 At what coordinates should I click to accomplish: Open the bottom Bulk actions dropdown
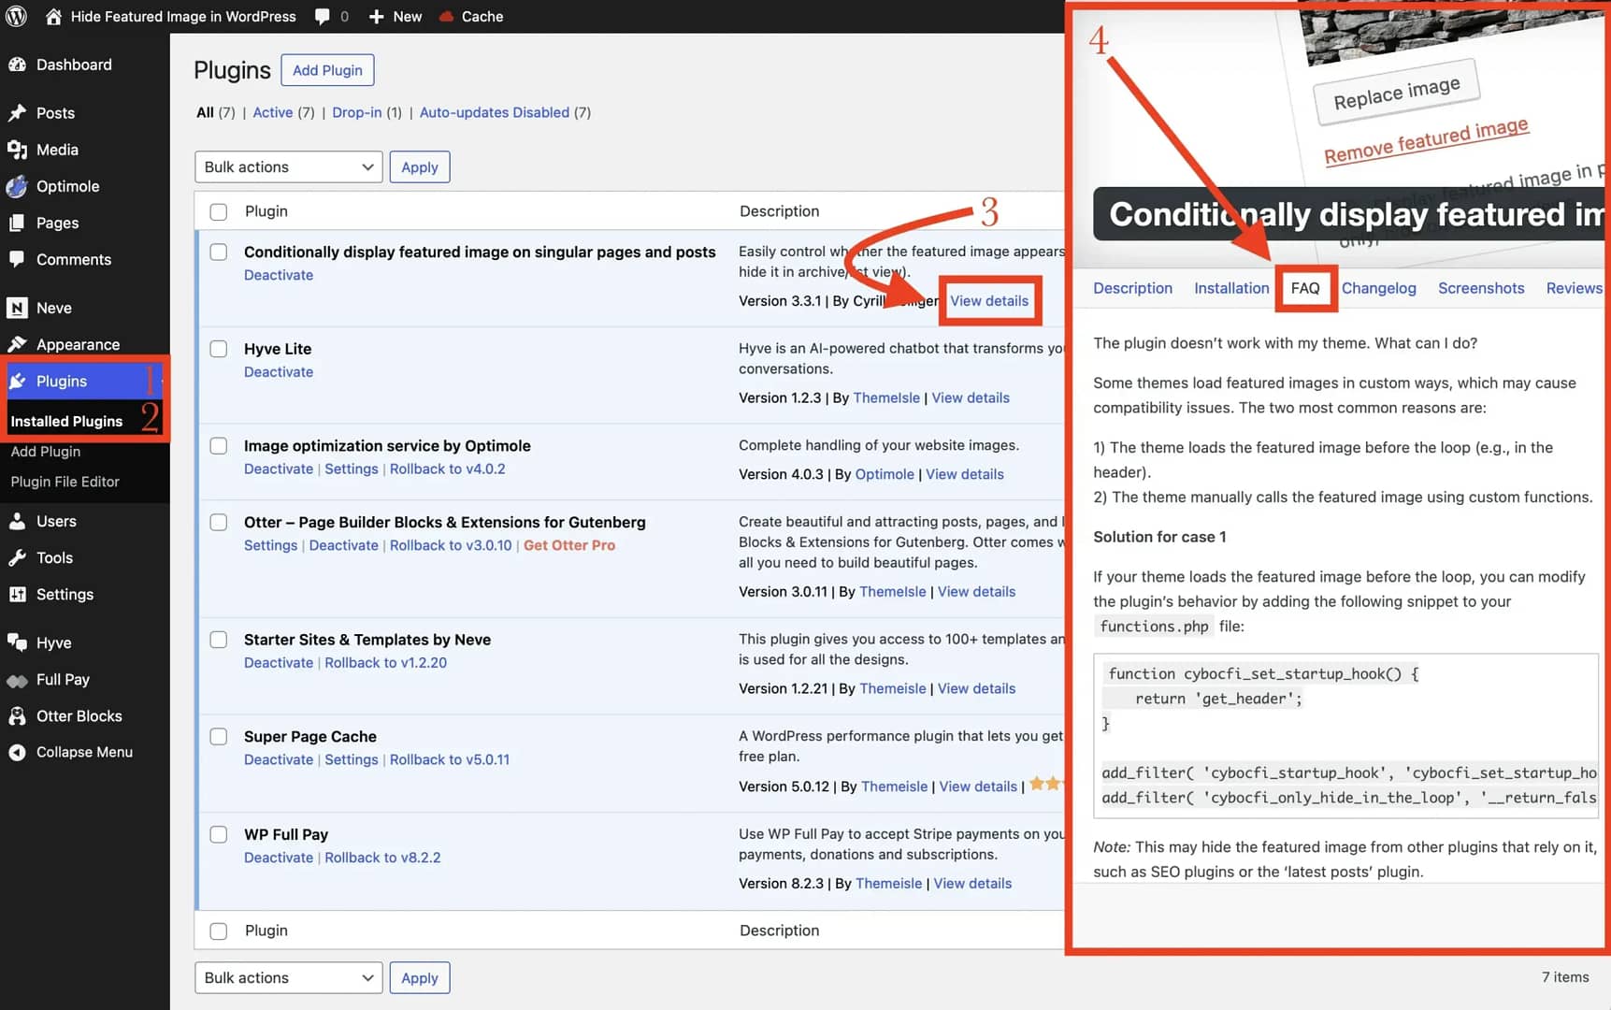tap(289, 977)
